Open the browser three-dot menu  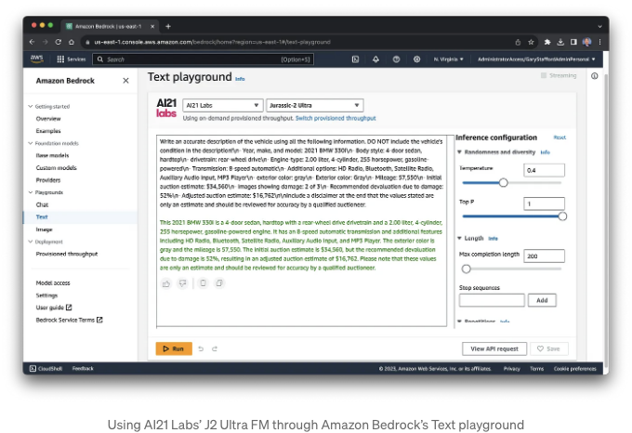coord(599,42)
